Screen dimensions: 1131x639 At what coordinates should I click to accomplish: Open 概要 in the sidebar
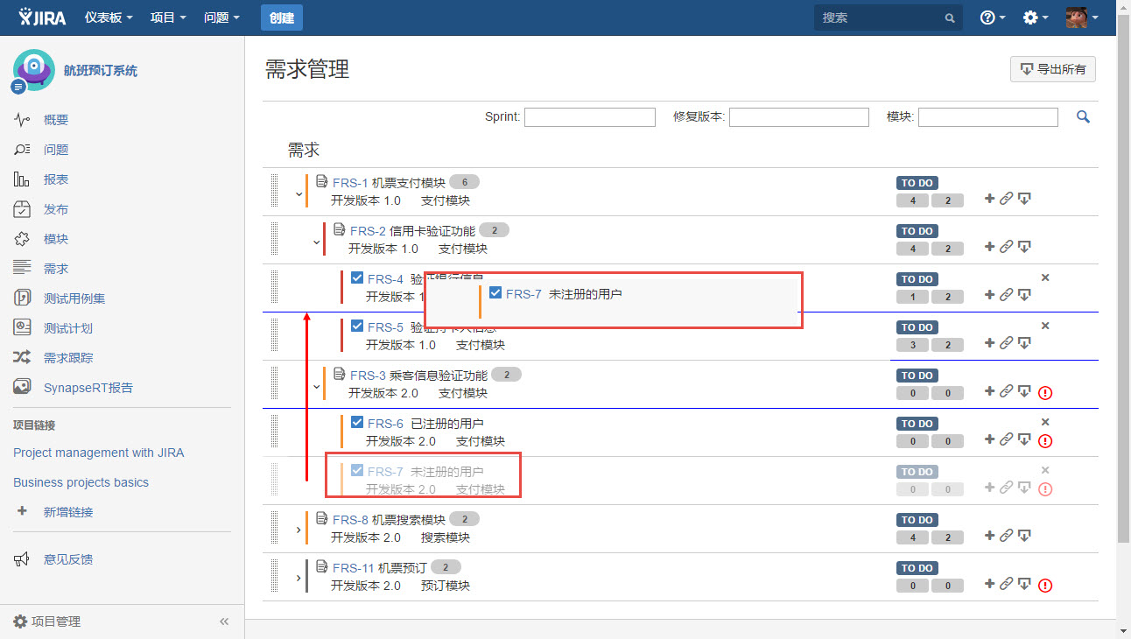pos(56,120)
